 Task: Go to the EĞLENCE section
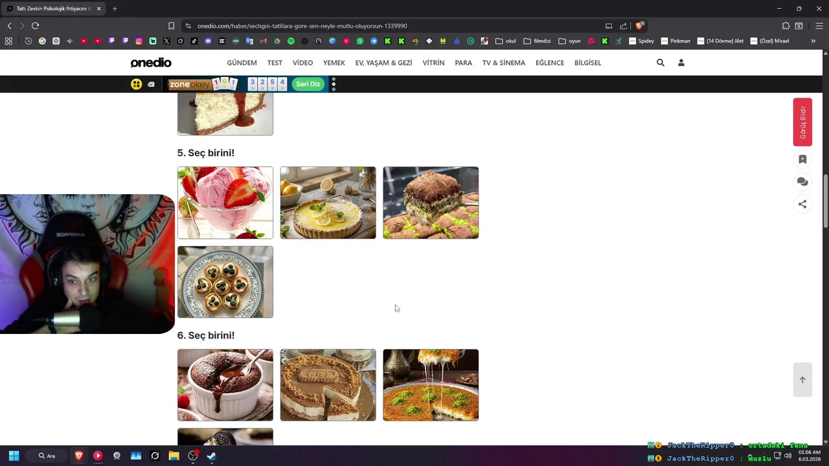point(549,63)
